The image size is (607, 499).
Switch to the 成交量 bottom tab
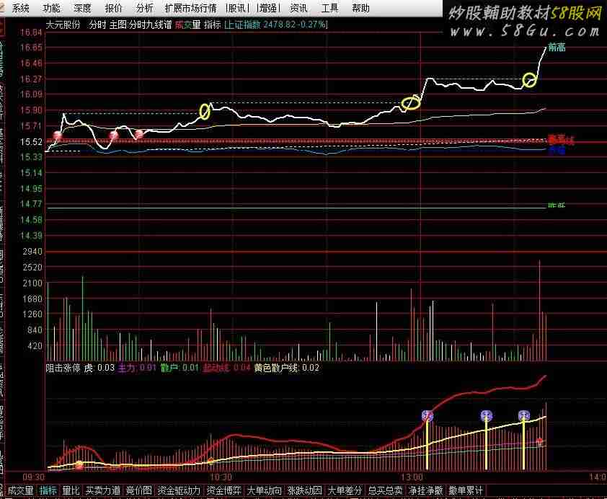point(20,490)
